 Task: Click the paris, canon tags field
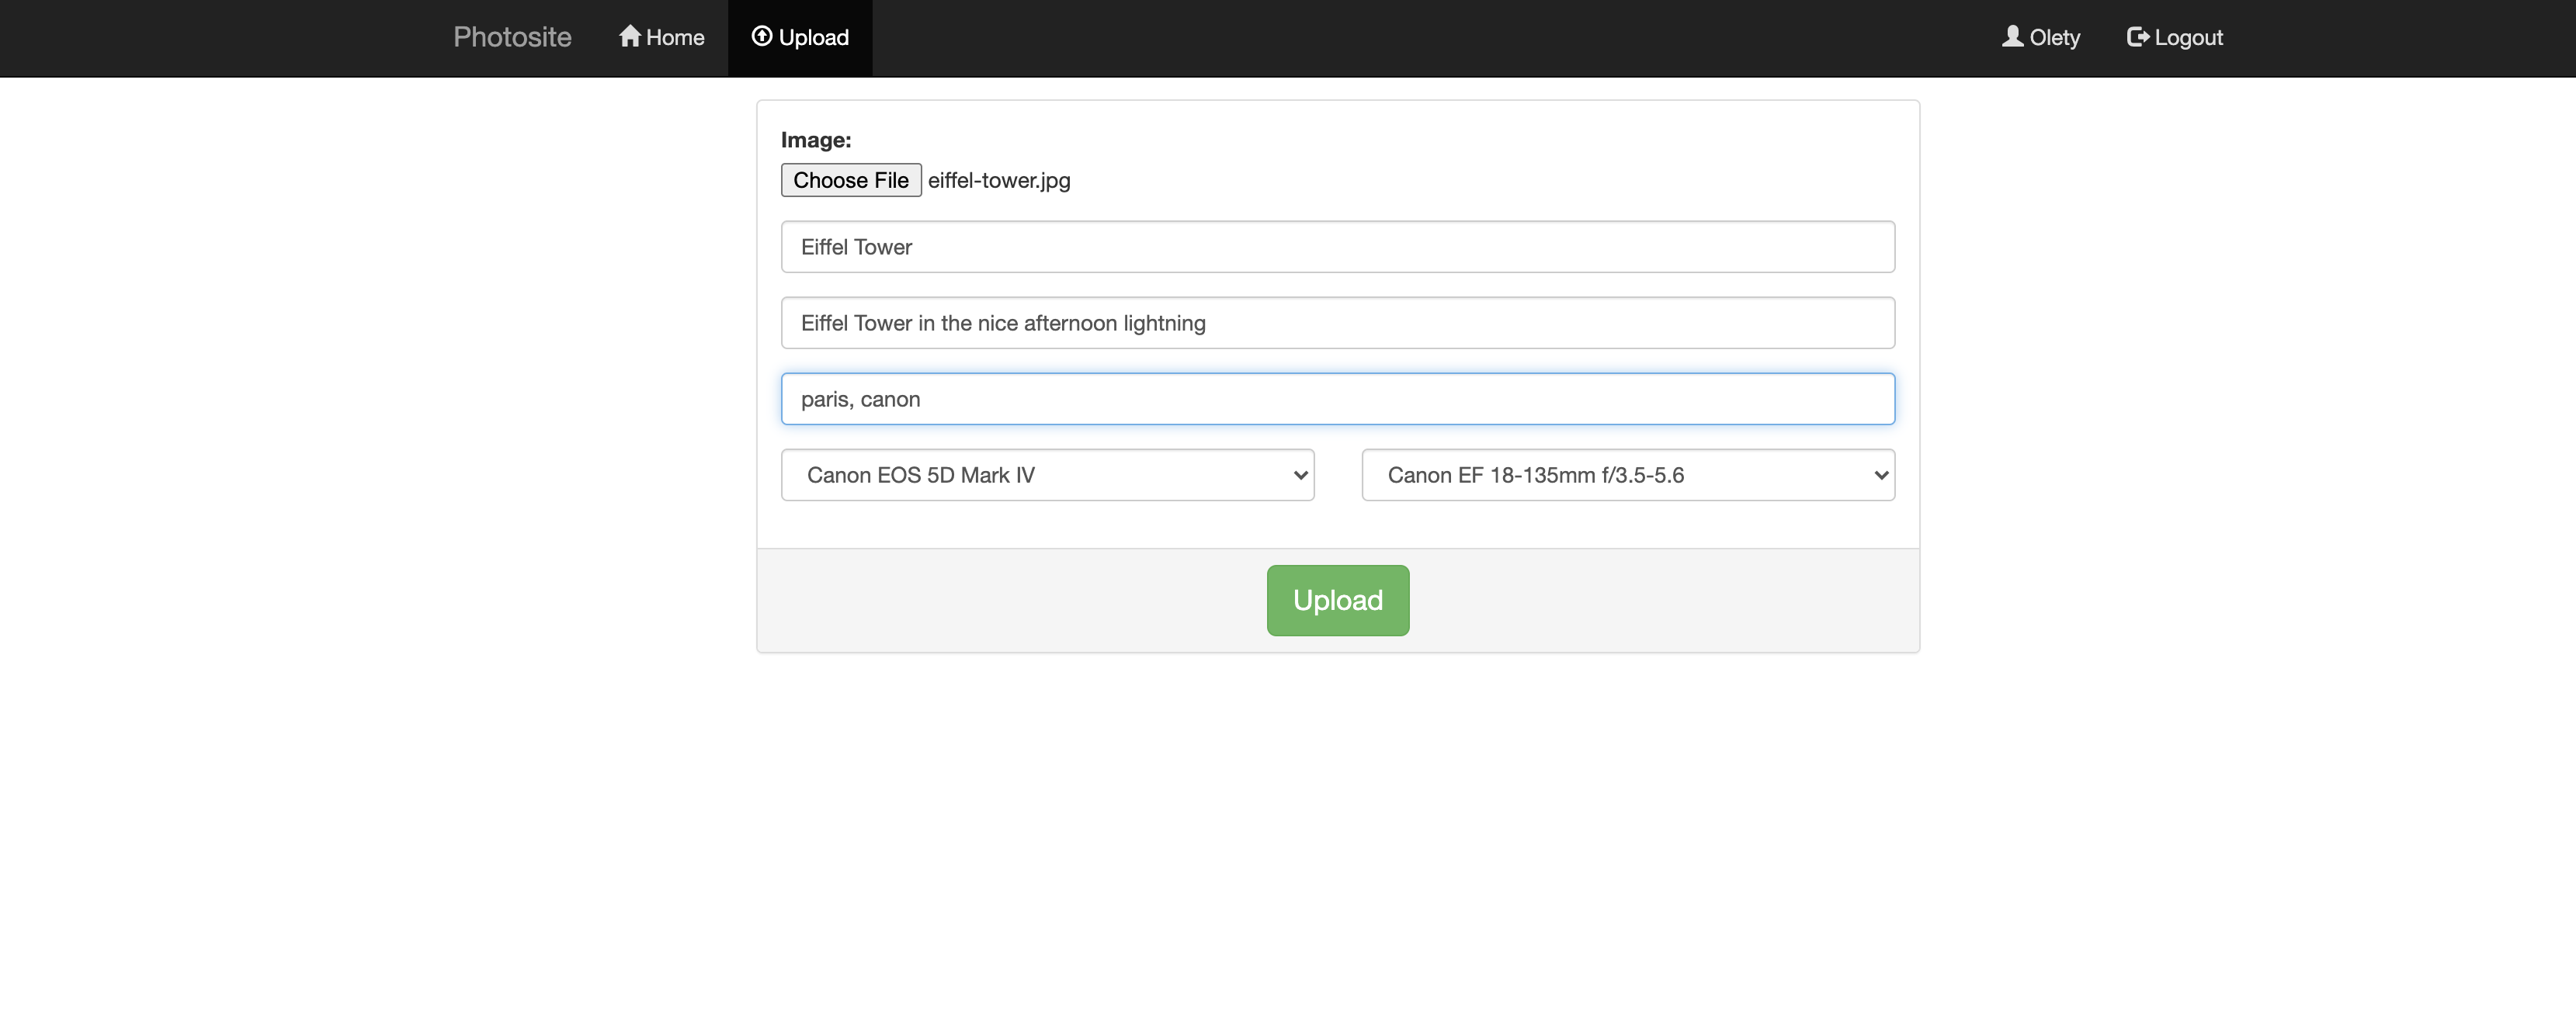(x=1337, y=399)
